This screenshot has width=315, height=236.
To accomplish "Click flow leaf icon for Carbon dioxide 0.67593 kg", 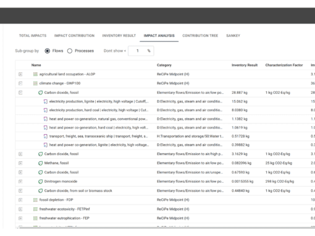I will [x=40, y=172].
